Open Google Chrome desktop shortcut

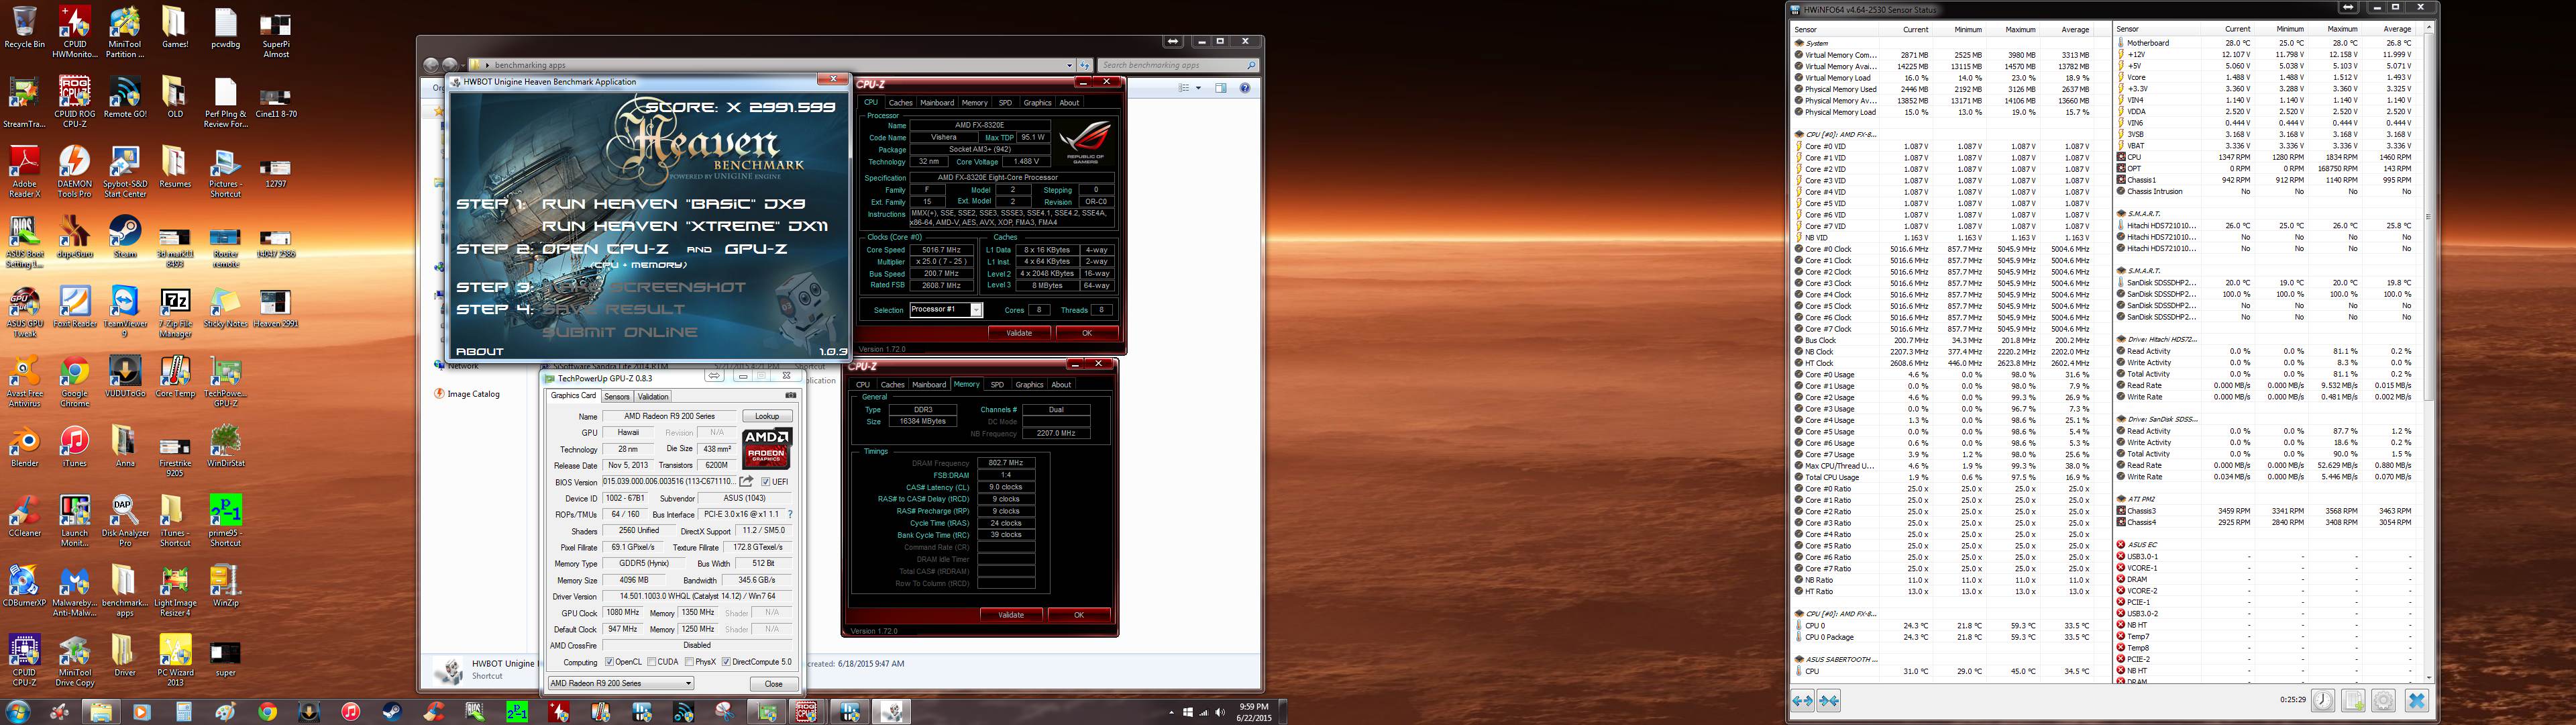pyautogui.click(x=74, y=381)
